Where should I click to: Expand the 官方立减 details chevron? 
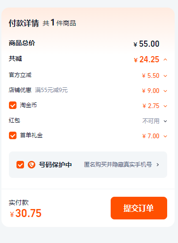(x=165, y=76)
